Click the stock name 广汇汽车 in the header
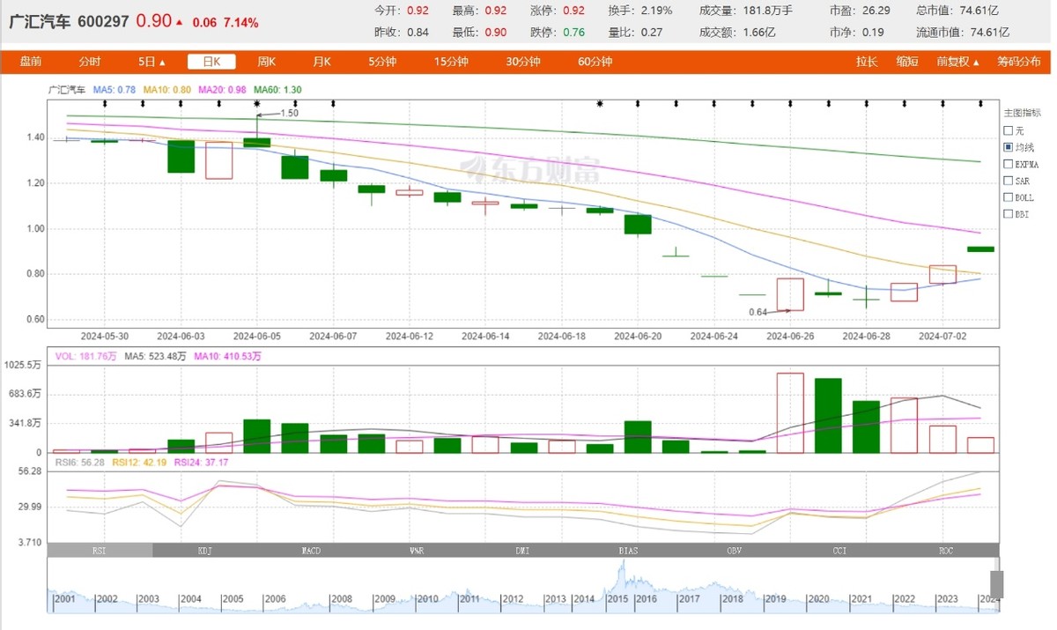 (x=40, y=22)
